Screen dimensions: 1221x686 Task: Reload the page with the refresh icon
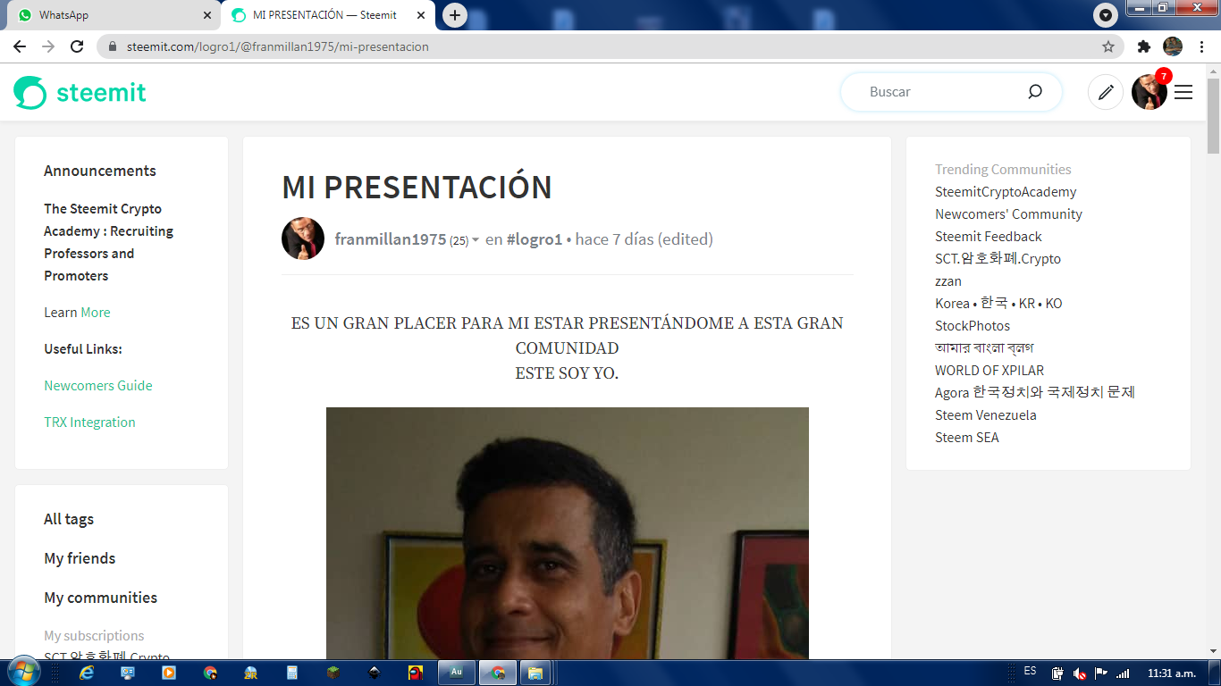(x=77, y=46)
